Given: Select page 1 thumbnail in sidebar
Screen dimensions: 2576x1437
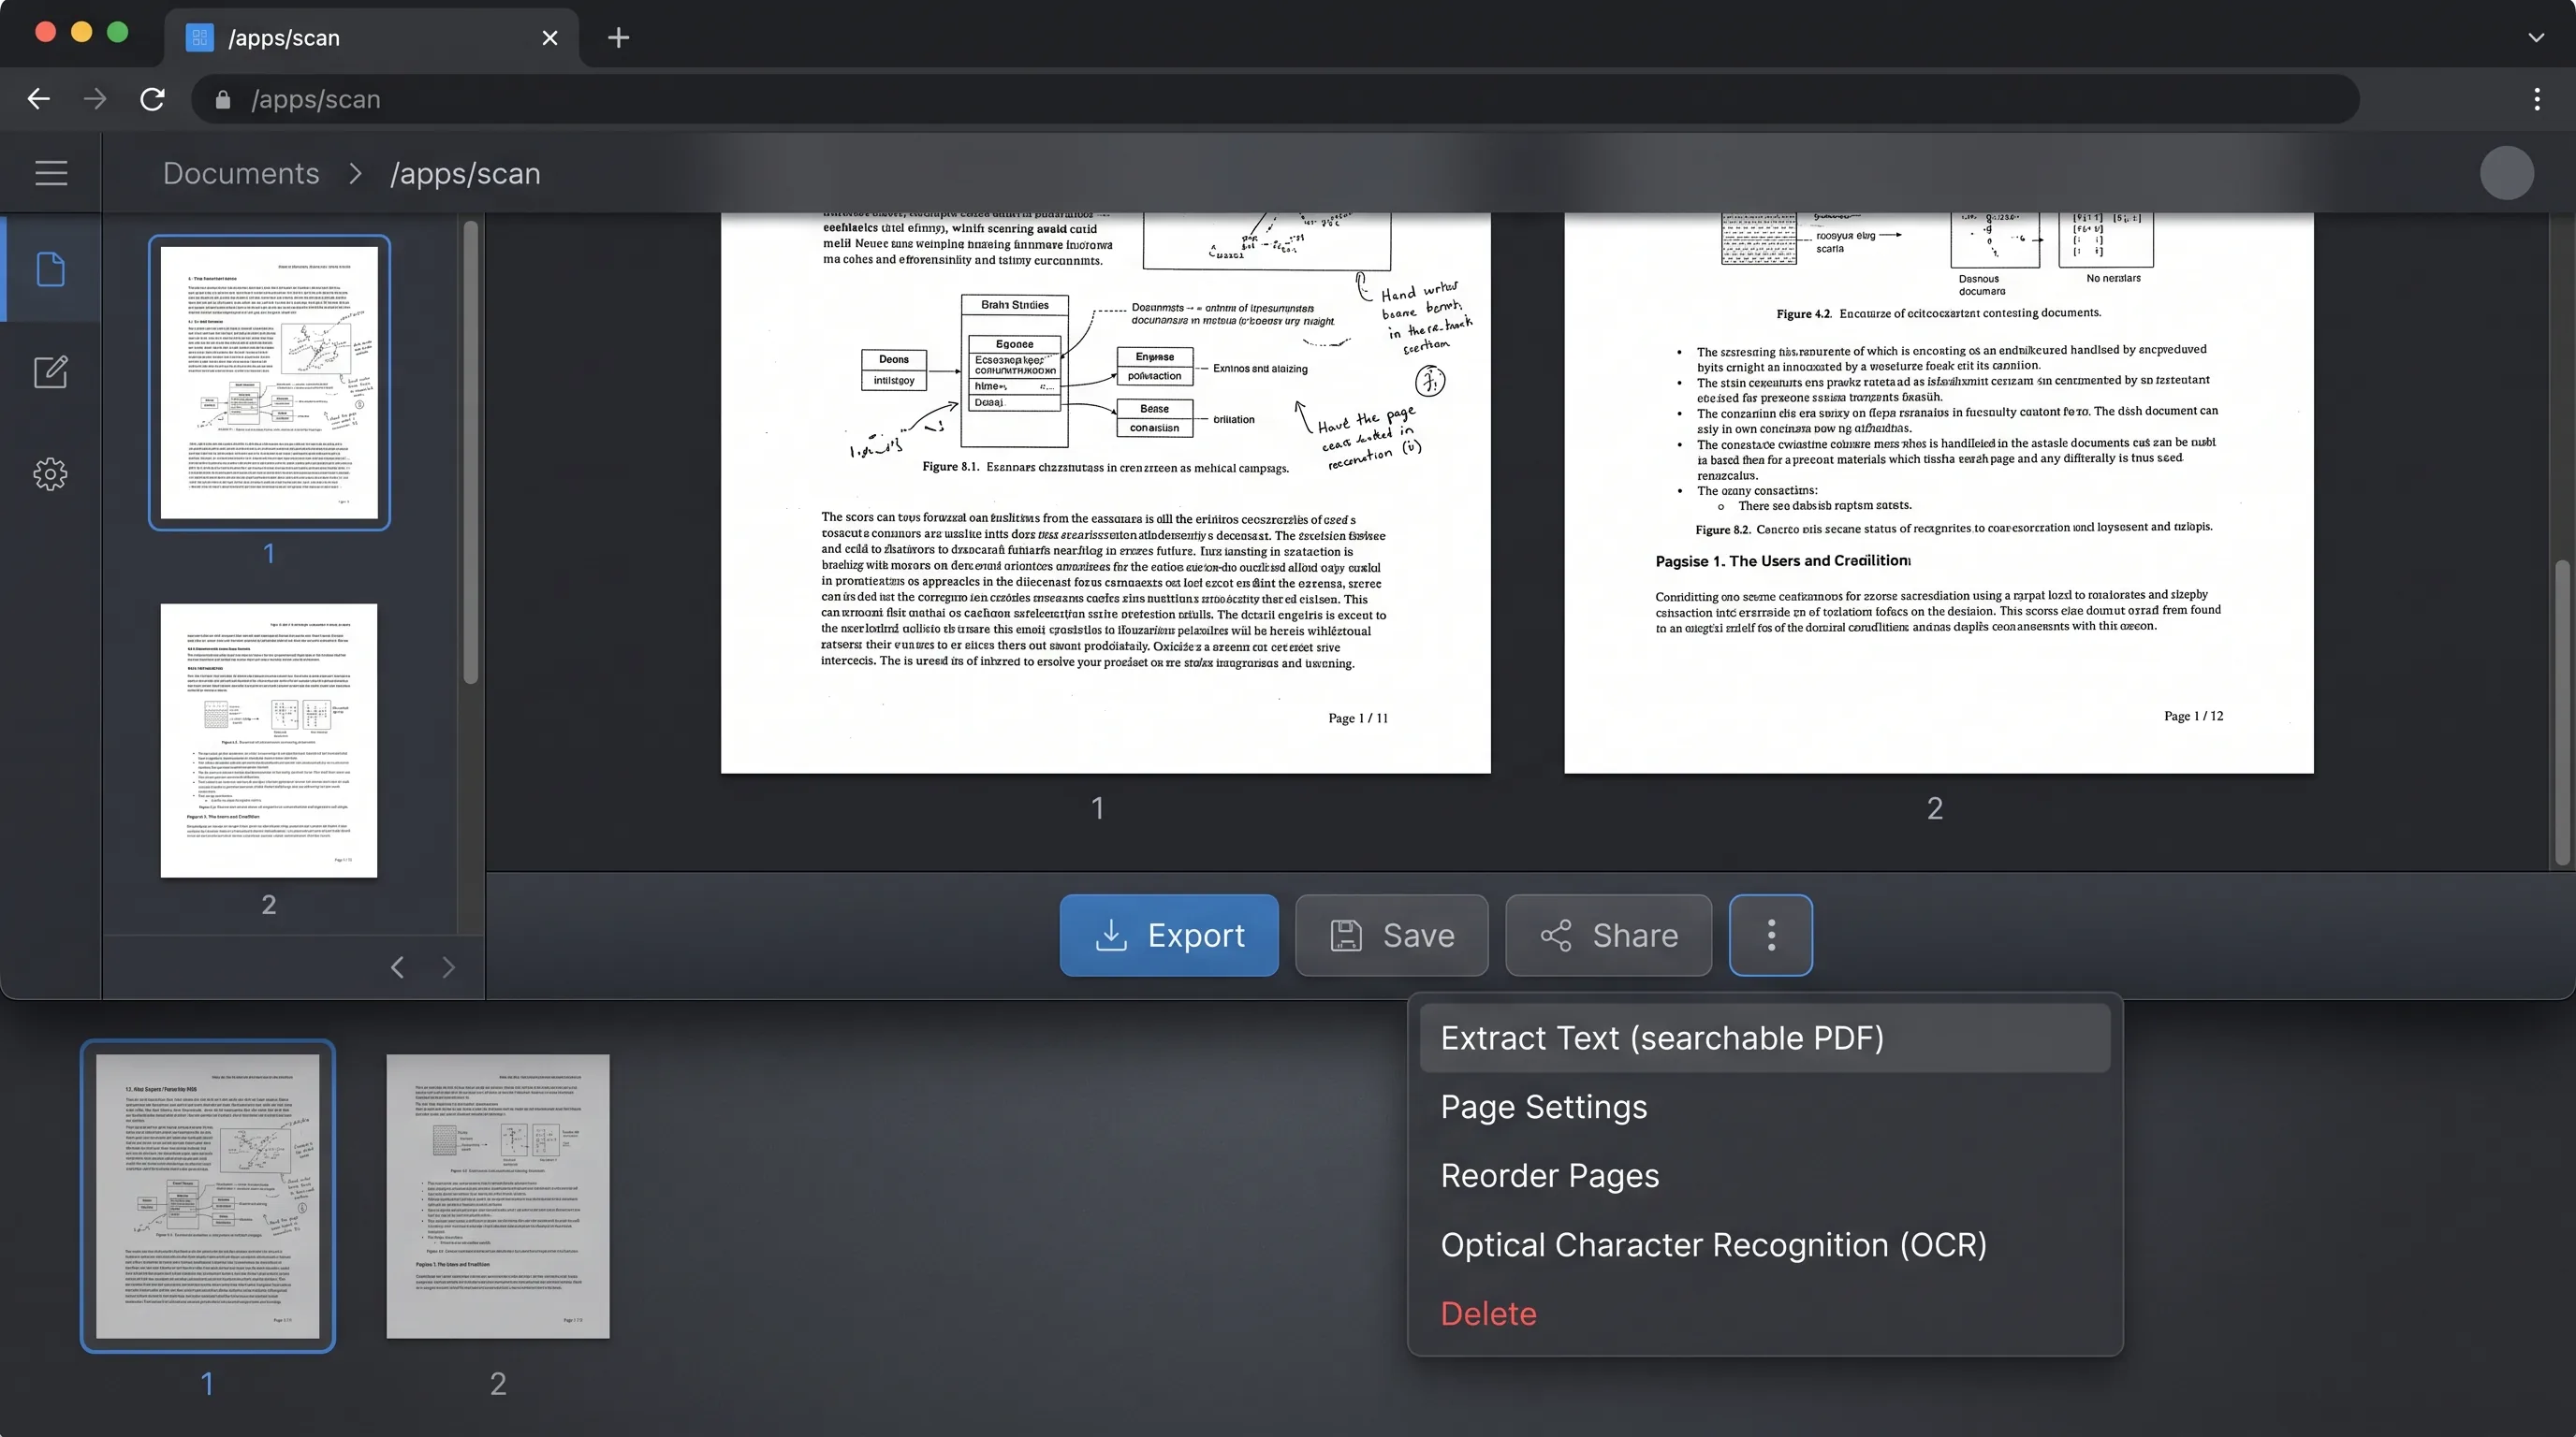Looking at the screenshot, I should tap(269, 383).
